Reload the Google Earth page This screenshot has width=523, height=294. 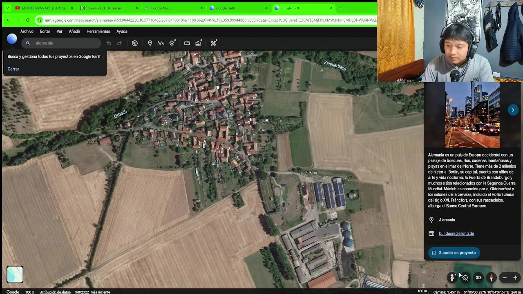[x=27, y=20]
